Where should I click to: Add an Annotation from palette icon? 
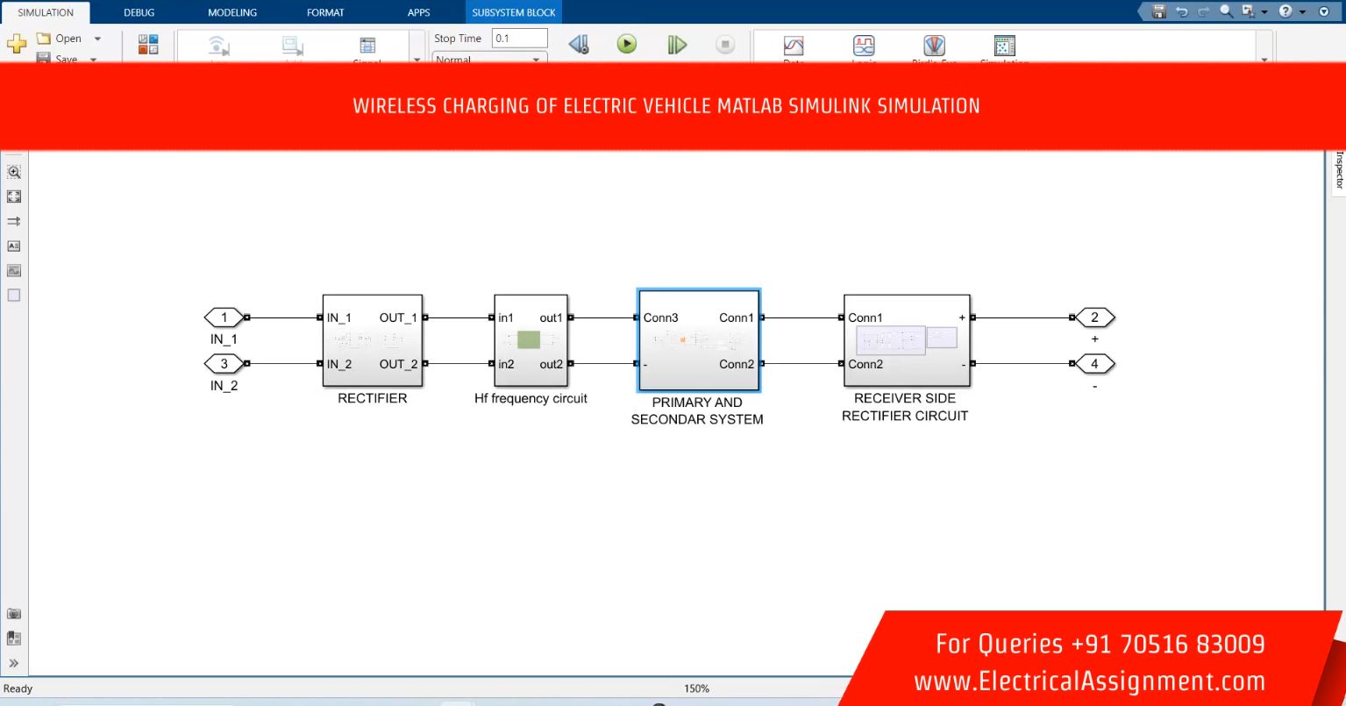14,246
